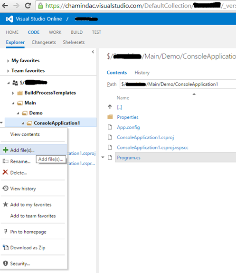Click the Visual Studio logo icon

[9, 19]
